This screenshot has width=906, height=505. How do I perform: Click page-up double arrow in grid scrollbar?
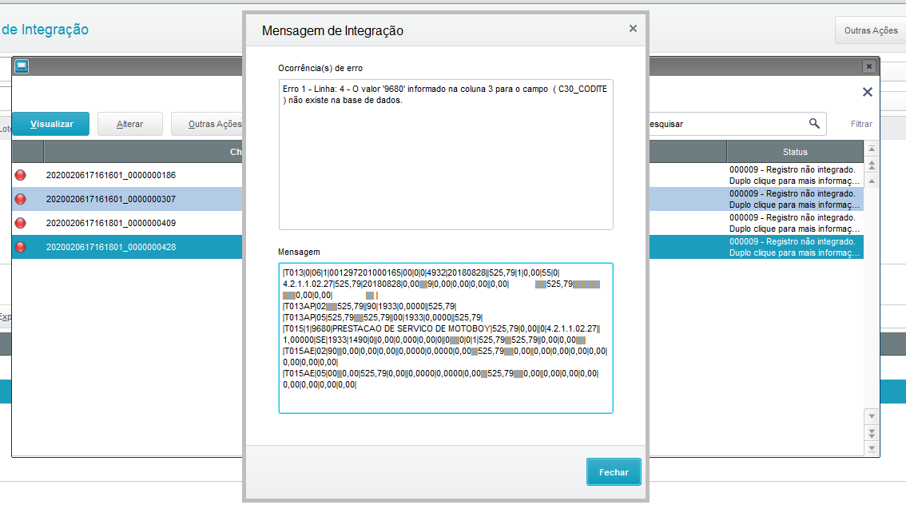coord(872,165)
